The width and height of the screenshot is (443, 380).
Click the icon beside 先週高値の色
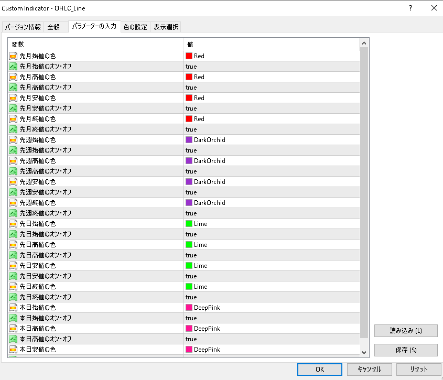(13, 161)
